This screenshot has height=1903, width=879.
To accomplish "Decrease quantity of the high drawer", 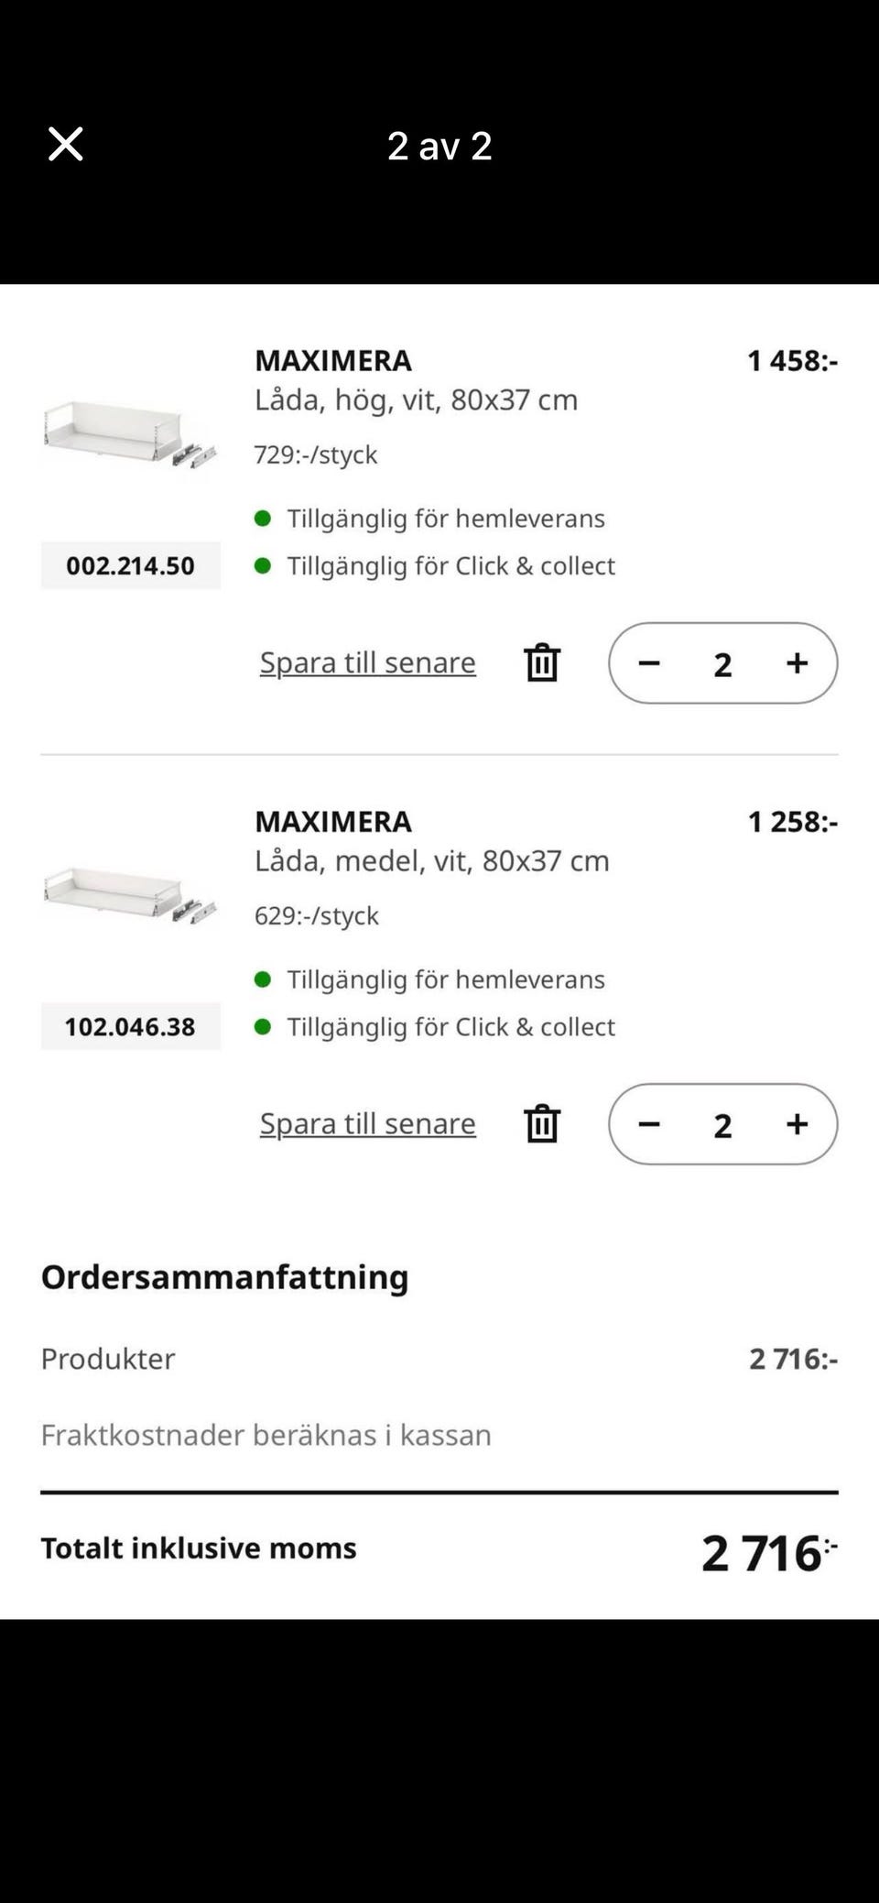I will click(x=649, y=663).
